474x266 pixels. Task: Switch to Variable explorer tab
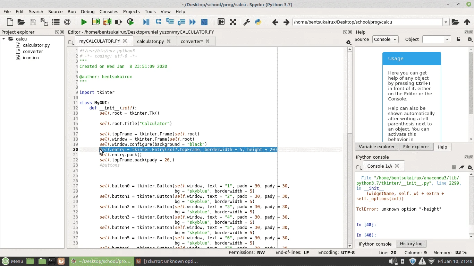pyautogui.click(x=376, y=147)
